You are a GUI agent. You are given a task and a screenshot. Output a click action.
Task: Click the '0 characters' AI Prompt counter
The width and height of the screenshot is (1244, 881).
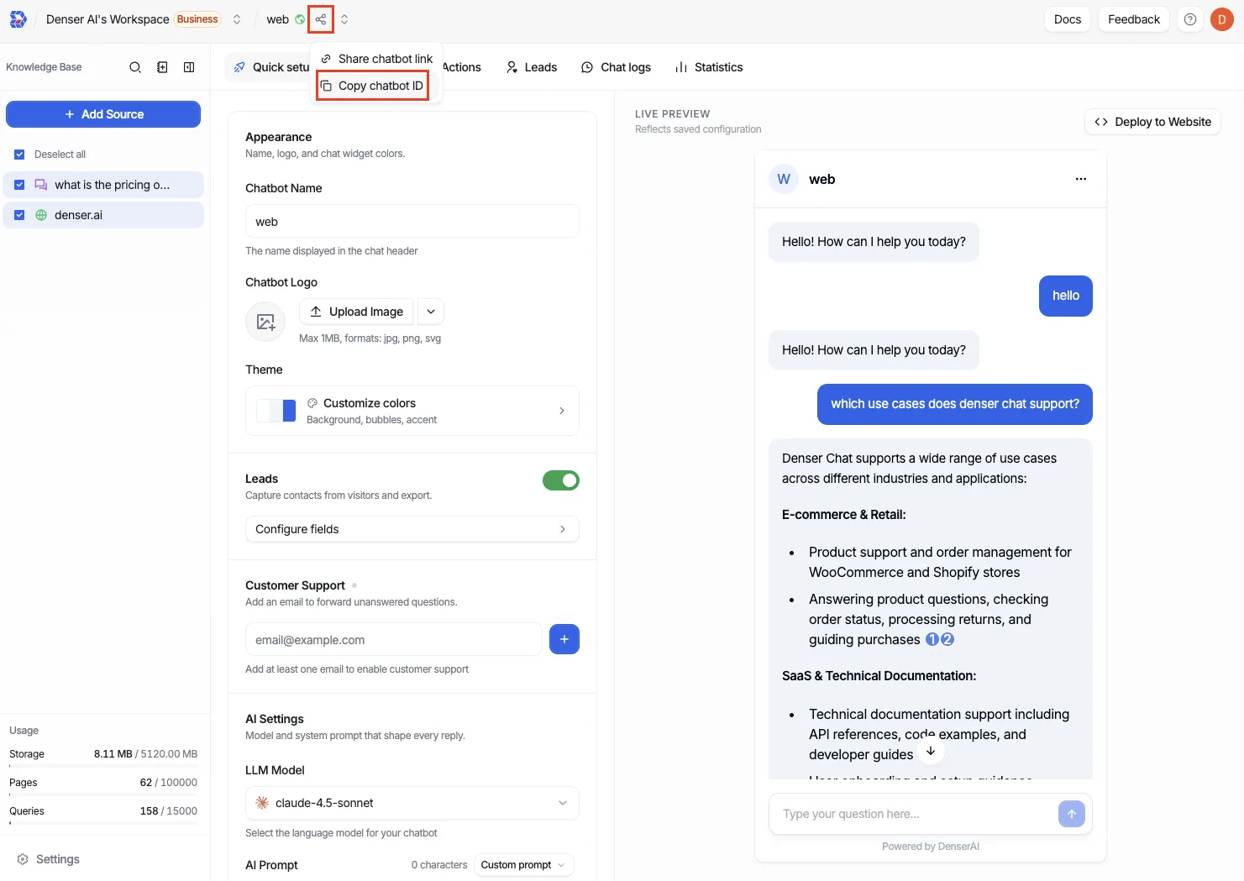tap(439, 865)
